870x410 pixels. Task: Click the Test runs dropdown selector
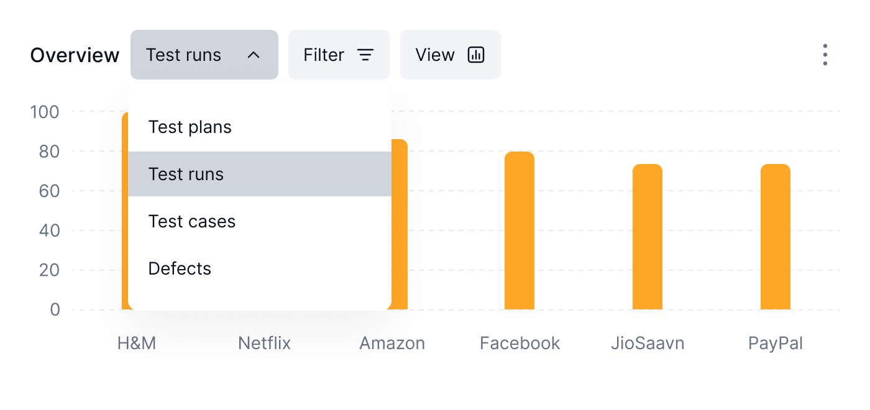point(204,55)
